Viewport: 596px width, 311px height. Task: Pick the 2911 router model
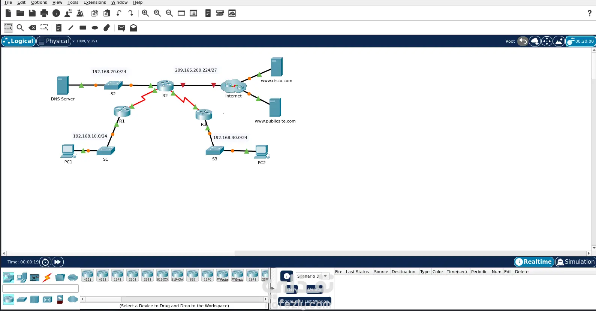pos(147,275)
